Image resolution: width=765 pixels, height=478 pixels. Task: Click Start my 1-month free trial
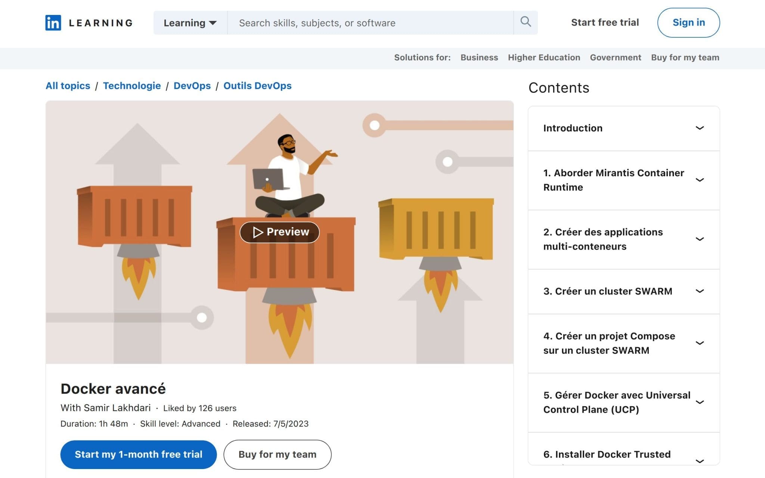click(138, 454)
